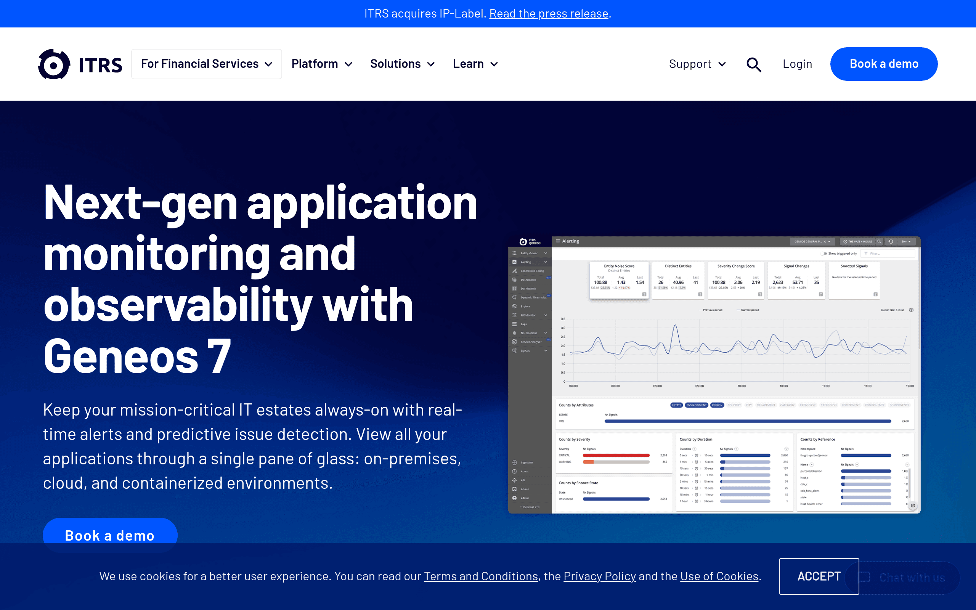This screenshot has width=976, height=610.
Task: Click the ITRS wordmark text
Action: (x=100, y=65)
